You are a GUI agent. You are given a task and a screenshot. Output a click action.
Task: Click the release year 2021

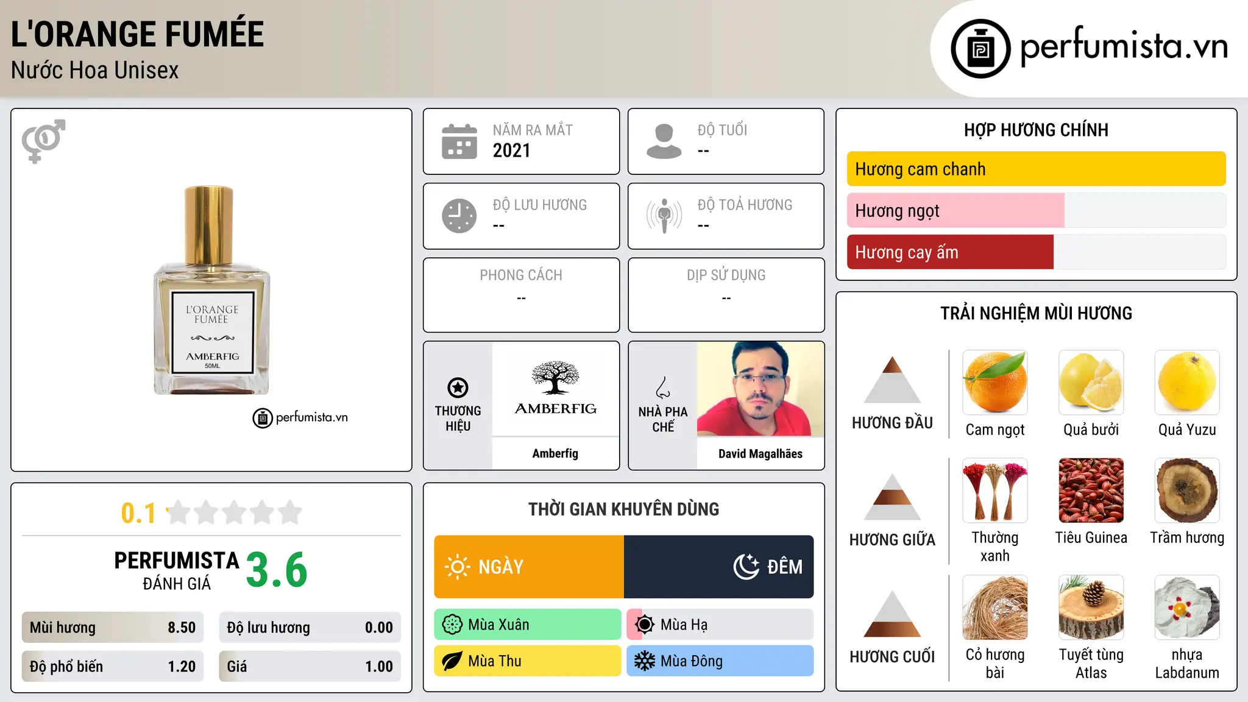[x=511, y=151]
